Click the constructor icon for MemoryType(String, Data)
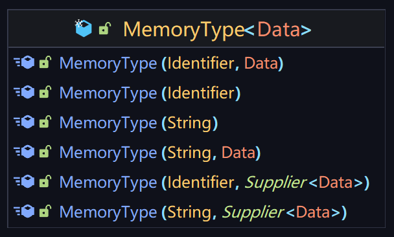This screenshot has width=394, height=237. pyautogui.click(x=24, y=152)
